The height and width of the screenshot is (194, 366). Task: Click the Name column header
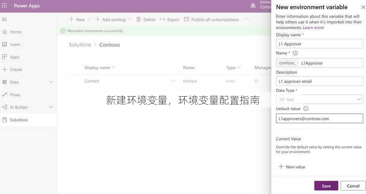click(x=189, y=68)
